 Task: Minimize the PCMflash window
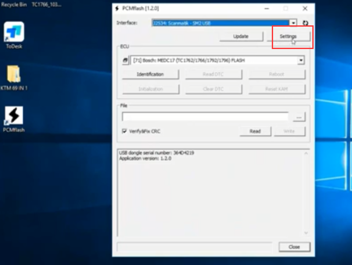click(267, 8)
